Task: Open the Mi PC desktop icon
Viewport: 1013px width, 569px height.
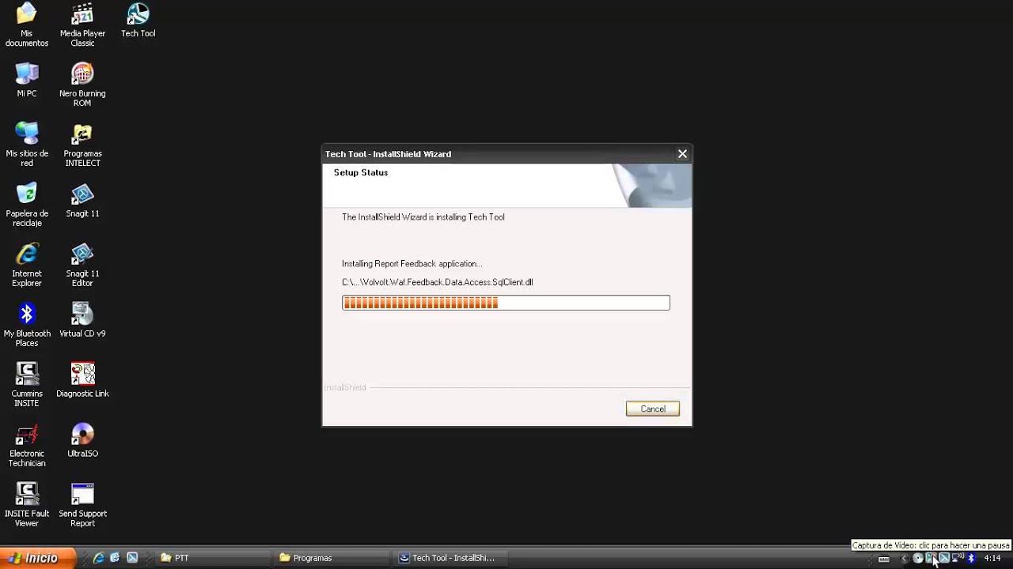Action: (x=27, y=79)
